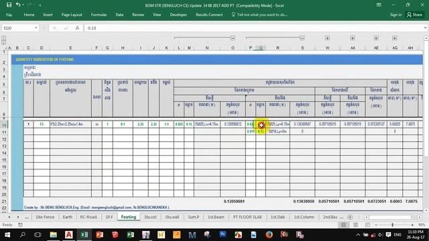Show outline level 1 columns
This screenshot has width=429, height=241.
(x=4, y=38)
